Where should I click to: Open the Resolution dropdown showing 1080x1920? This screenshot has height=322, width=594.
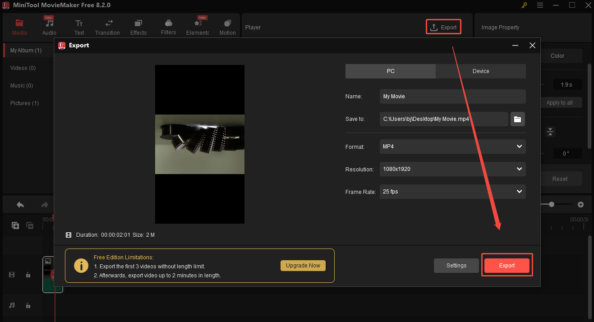[x=453, y=169]
